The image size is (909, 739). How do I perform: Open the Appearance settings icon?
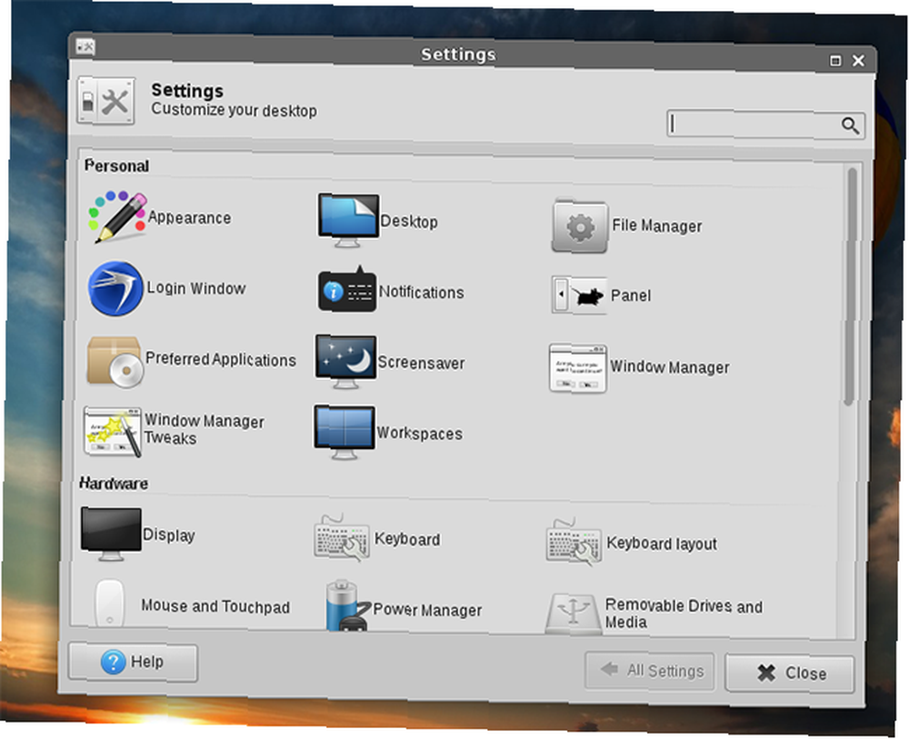coord(117,216)
